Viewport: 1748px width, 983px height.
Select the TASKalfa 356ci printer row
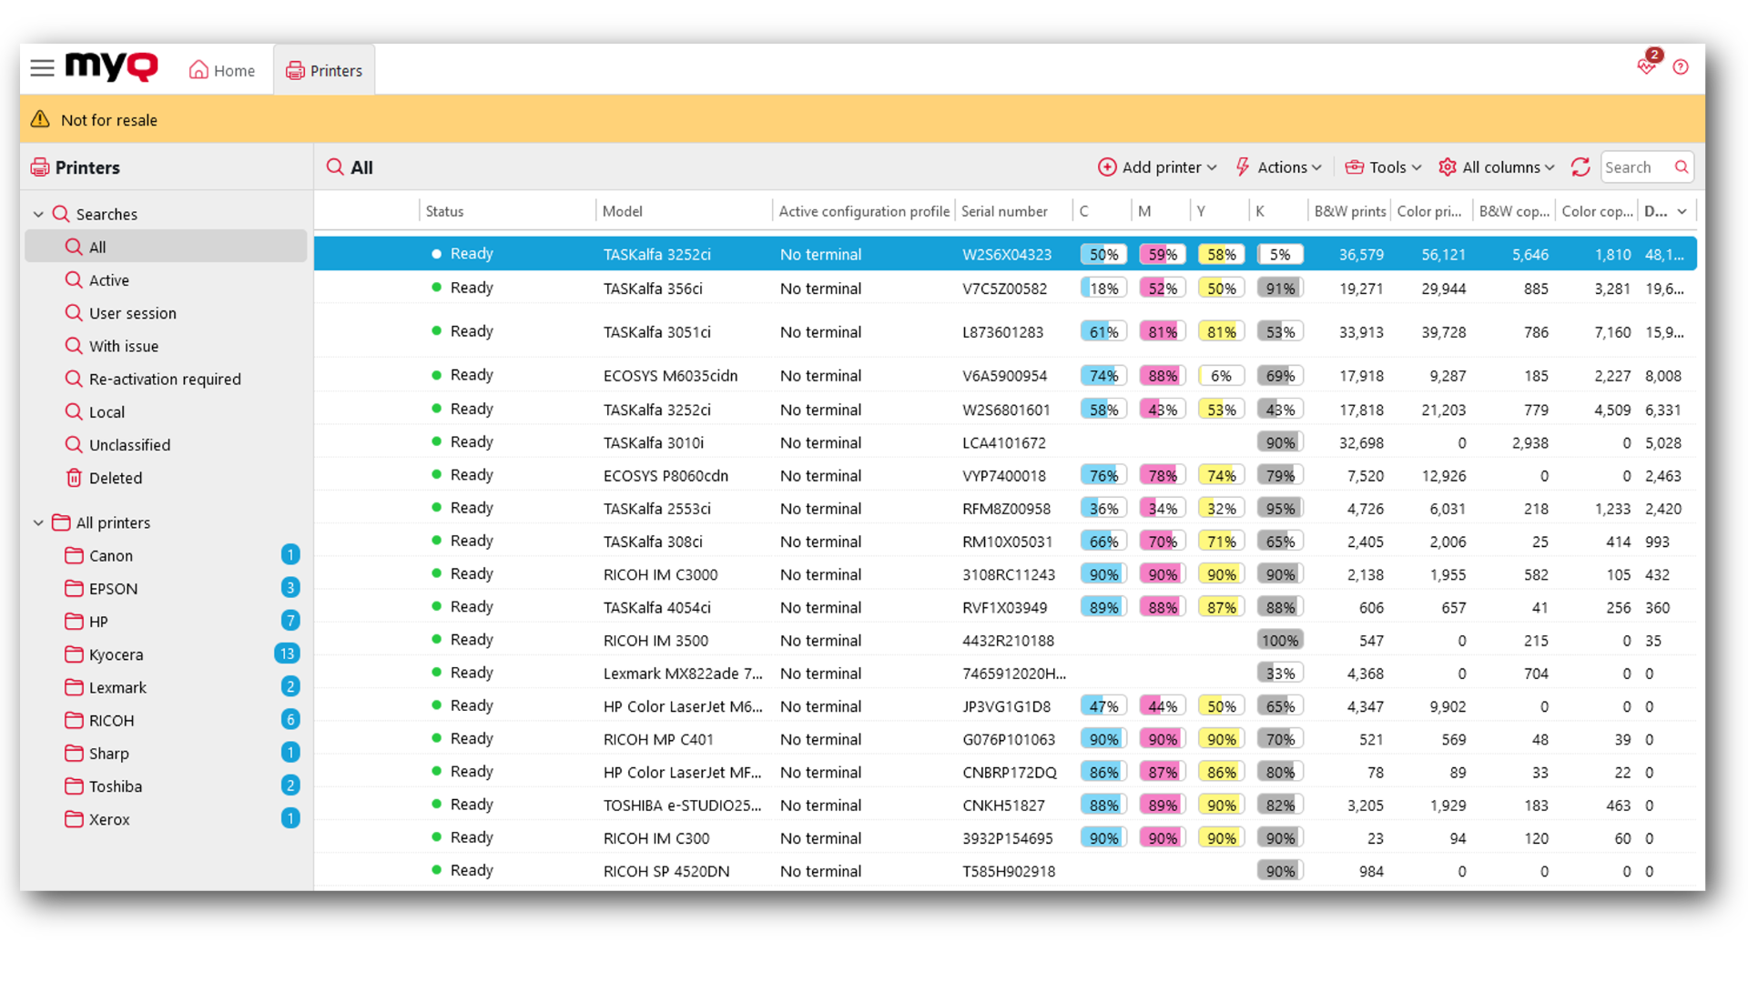(x=1005, y=288)
